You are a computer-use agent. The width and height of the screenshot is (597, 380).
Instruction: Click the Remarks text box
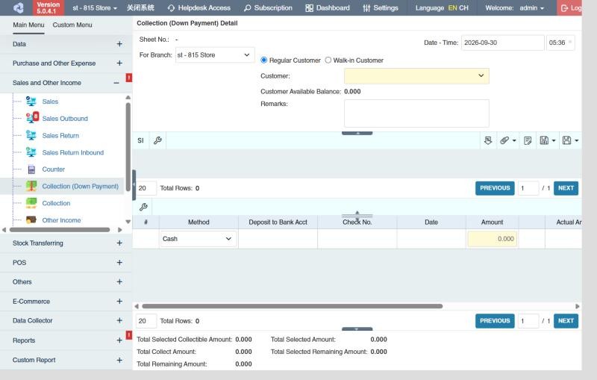click(416, 113)
